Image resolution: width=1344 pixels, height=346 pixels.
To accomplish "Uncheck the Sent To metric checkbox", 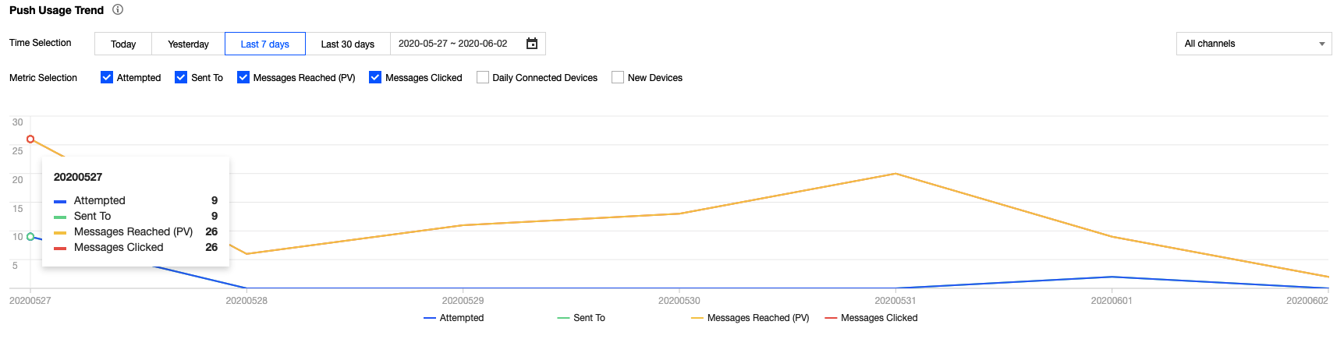I will tap(181, 77).
